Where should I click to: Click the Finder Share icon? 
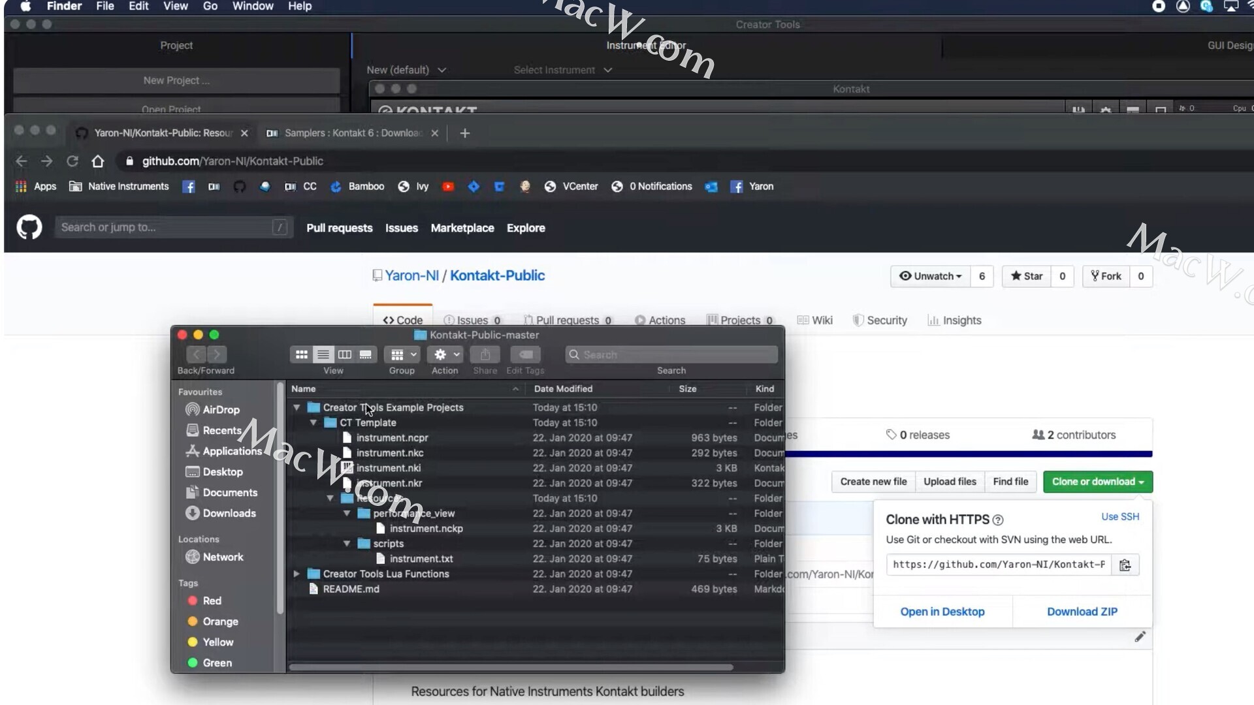485,354
